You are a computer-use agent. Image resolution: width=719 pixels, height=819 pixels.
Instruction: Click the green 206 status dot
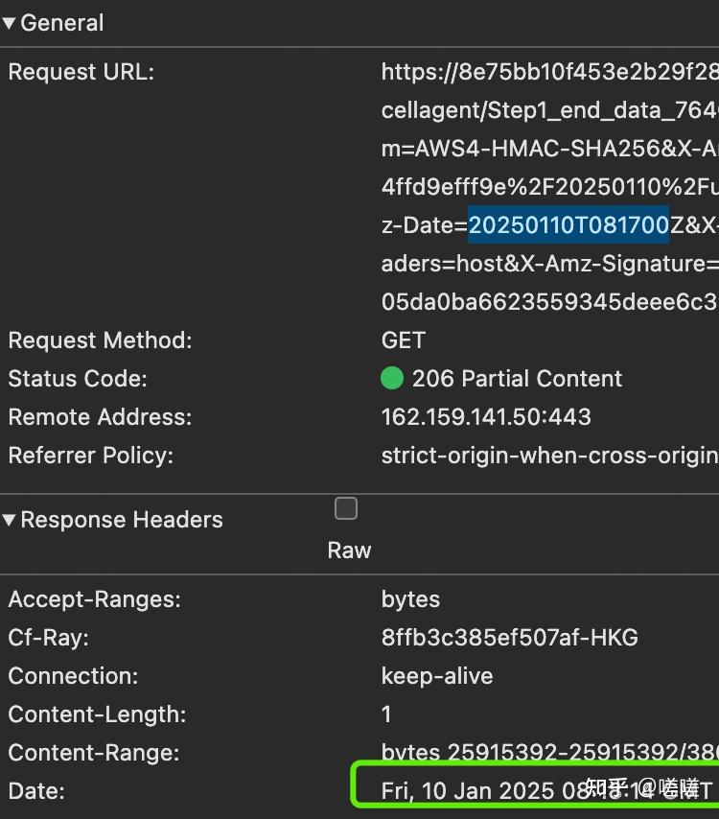(391, 378)
